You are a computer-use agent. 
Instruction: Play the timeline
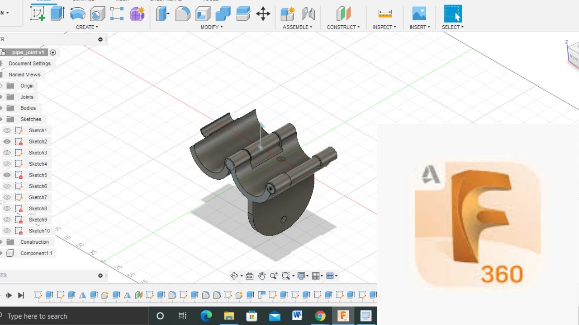(x=9, y=296)
